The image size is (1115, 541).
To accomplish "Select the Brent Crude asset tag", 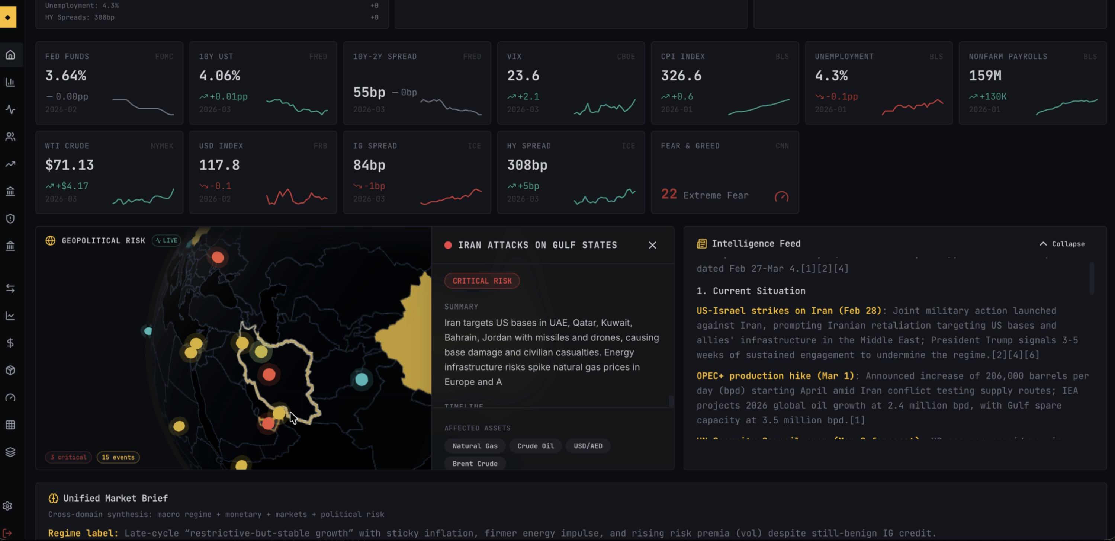I will [475, 464].
